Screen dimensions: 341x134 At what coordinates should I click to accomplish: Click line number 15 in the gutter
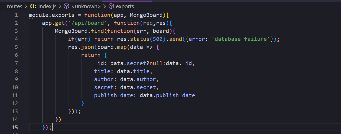(15, 127)
